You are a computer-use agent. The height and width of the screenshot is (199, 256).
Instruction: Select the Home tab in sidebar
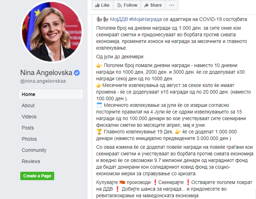pos(51,94)
